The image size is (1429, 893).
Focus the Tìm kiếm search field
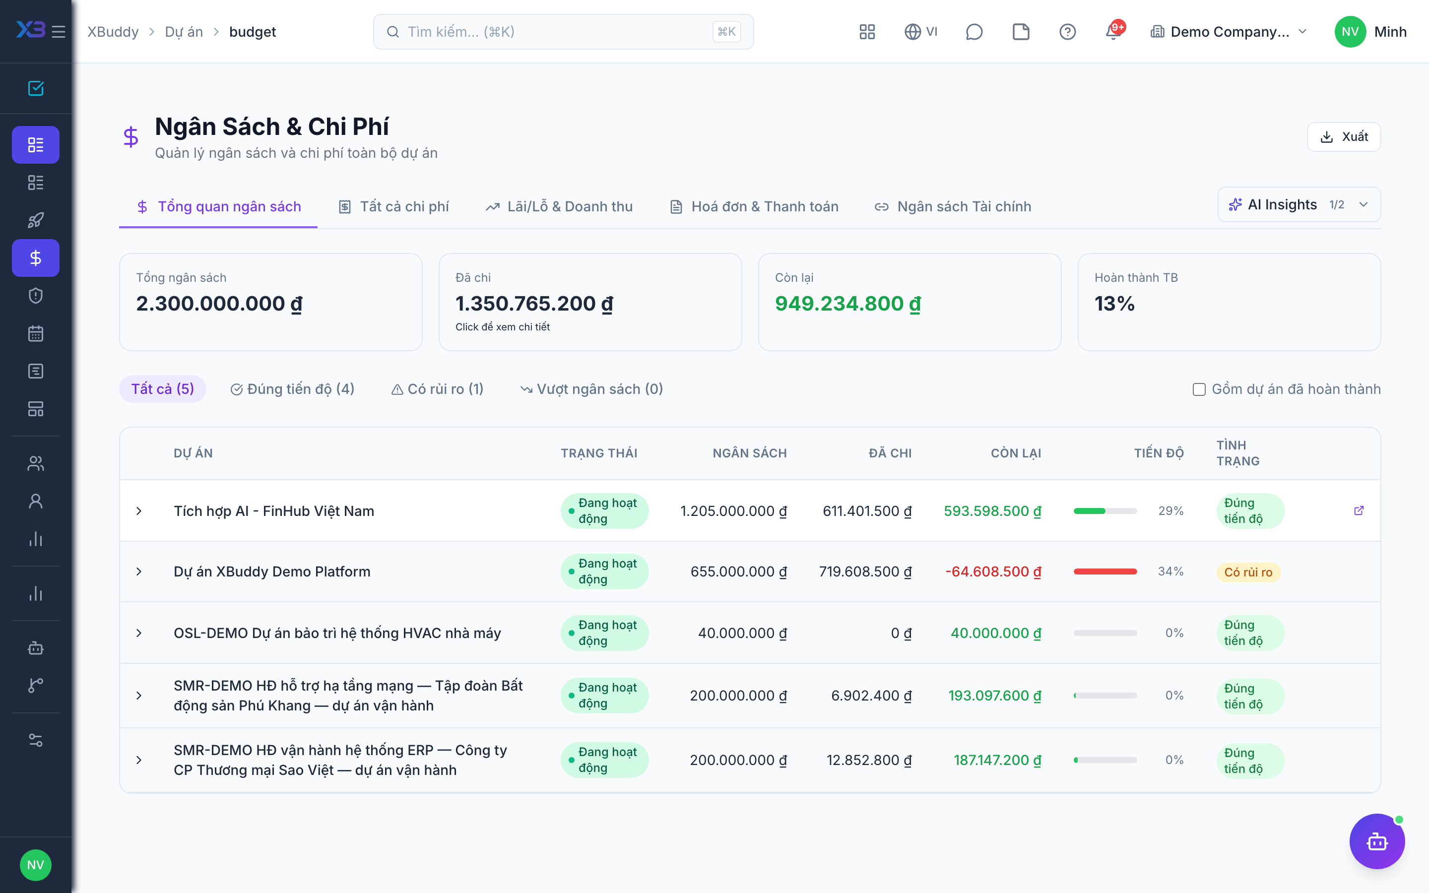[563, 31]
